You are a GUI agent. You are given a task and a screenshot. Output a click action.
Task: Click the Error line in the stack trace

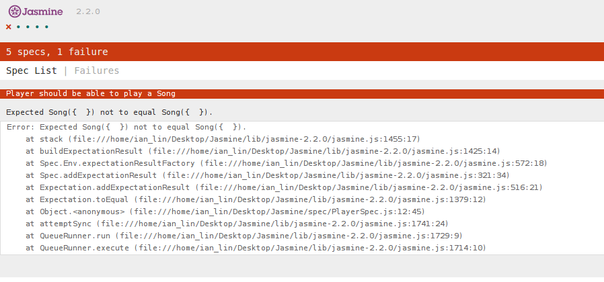(126, 127)
